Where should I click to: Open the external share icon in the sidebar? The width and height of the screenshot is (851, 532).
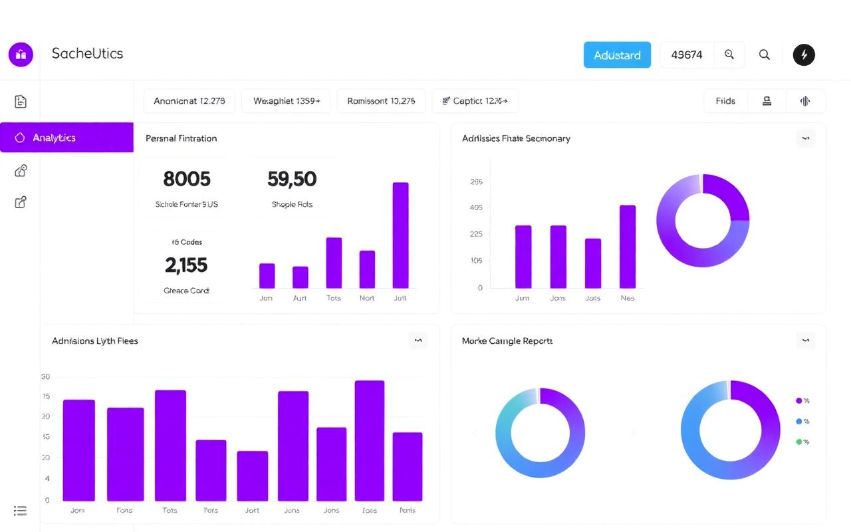tap(21, 202)
